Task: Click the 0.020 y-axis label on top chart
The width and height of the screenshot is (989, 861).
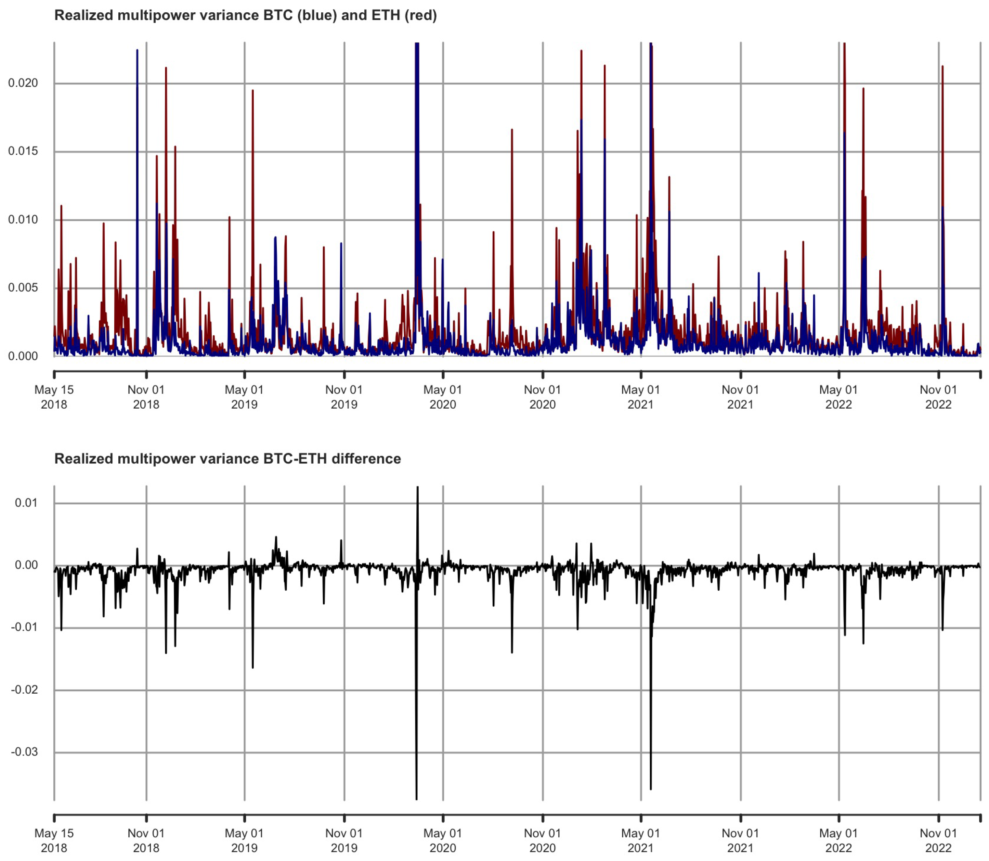Action: pos(23,83)
